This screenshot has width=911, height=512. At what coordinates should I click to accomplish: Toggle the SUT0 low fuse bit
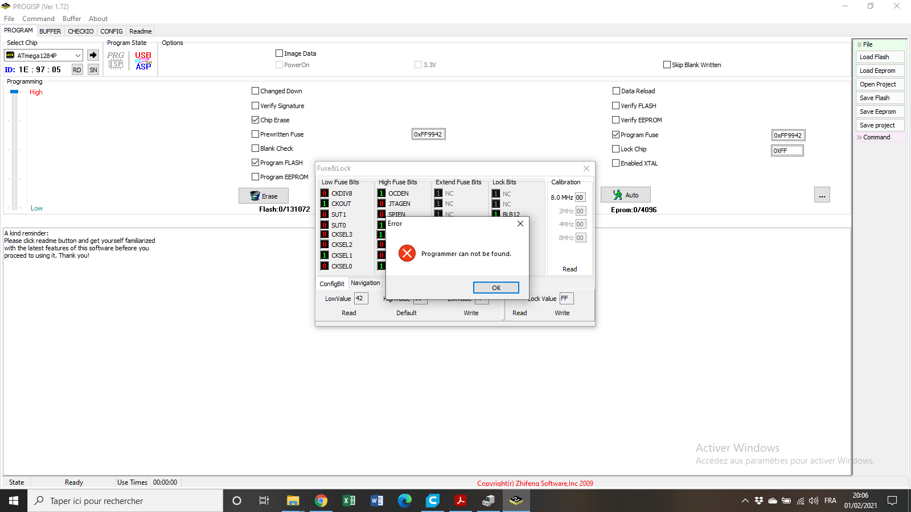[x=325, y=225]
